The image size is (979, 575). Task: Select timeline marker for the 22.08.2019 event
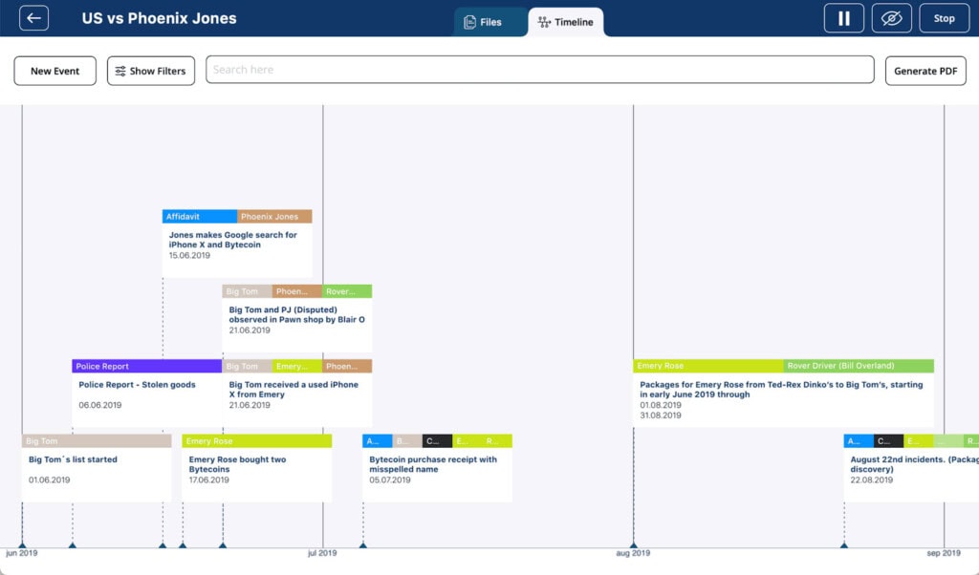tap(844, 545)
